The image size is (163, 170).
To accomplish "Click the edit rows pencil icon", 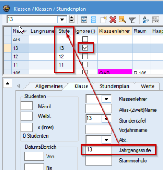I will click(x=123, y=20).
